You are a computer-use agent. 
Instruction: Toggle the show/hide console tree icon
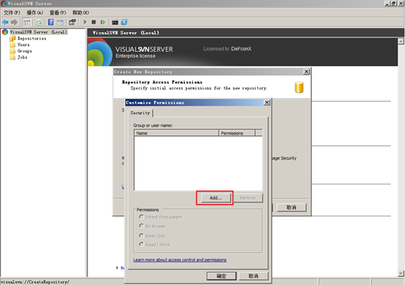(26, 23)
